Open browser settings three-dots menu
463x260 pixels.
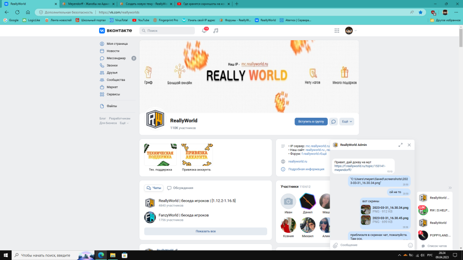(456, 12)
